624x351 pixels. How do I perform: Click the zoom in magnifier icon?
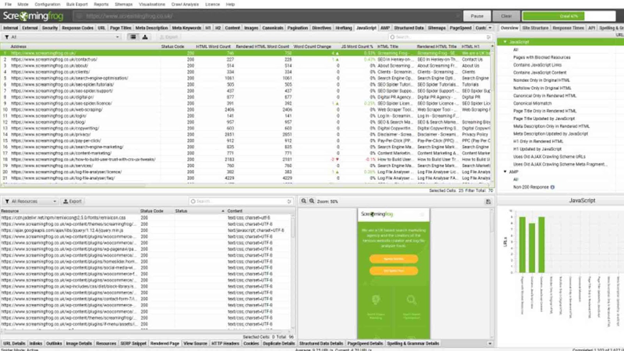coord(312,201)
